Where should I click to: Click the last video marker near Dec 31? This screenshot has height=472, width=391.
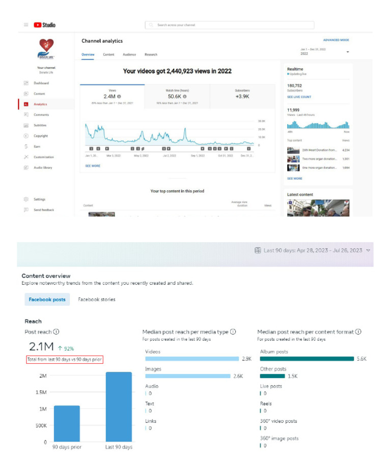(x=249, y=149)
